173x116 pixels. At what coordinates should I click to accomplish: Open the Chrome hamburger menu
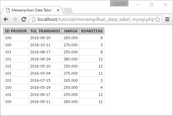coord(167,19)
